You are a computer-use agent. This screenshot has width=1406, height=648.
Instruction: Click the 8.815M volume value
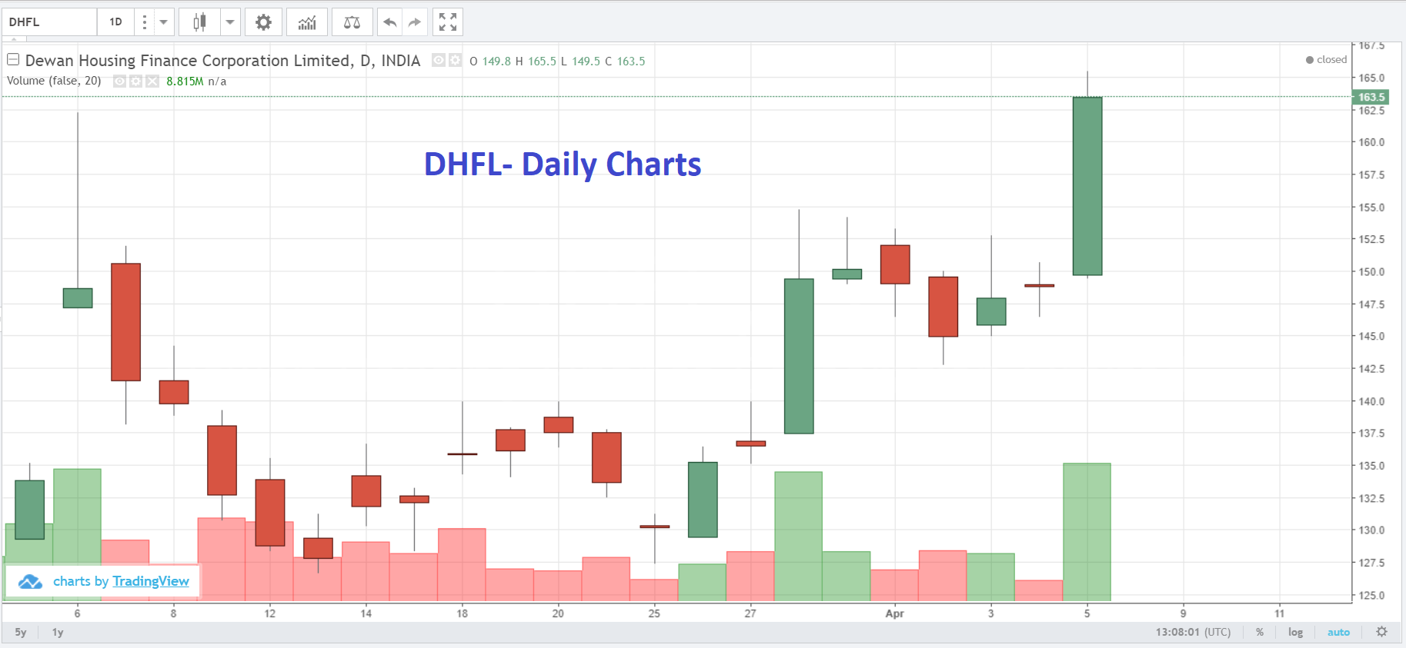coord(185,81)
